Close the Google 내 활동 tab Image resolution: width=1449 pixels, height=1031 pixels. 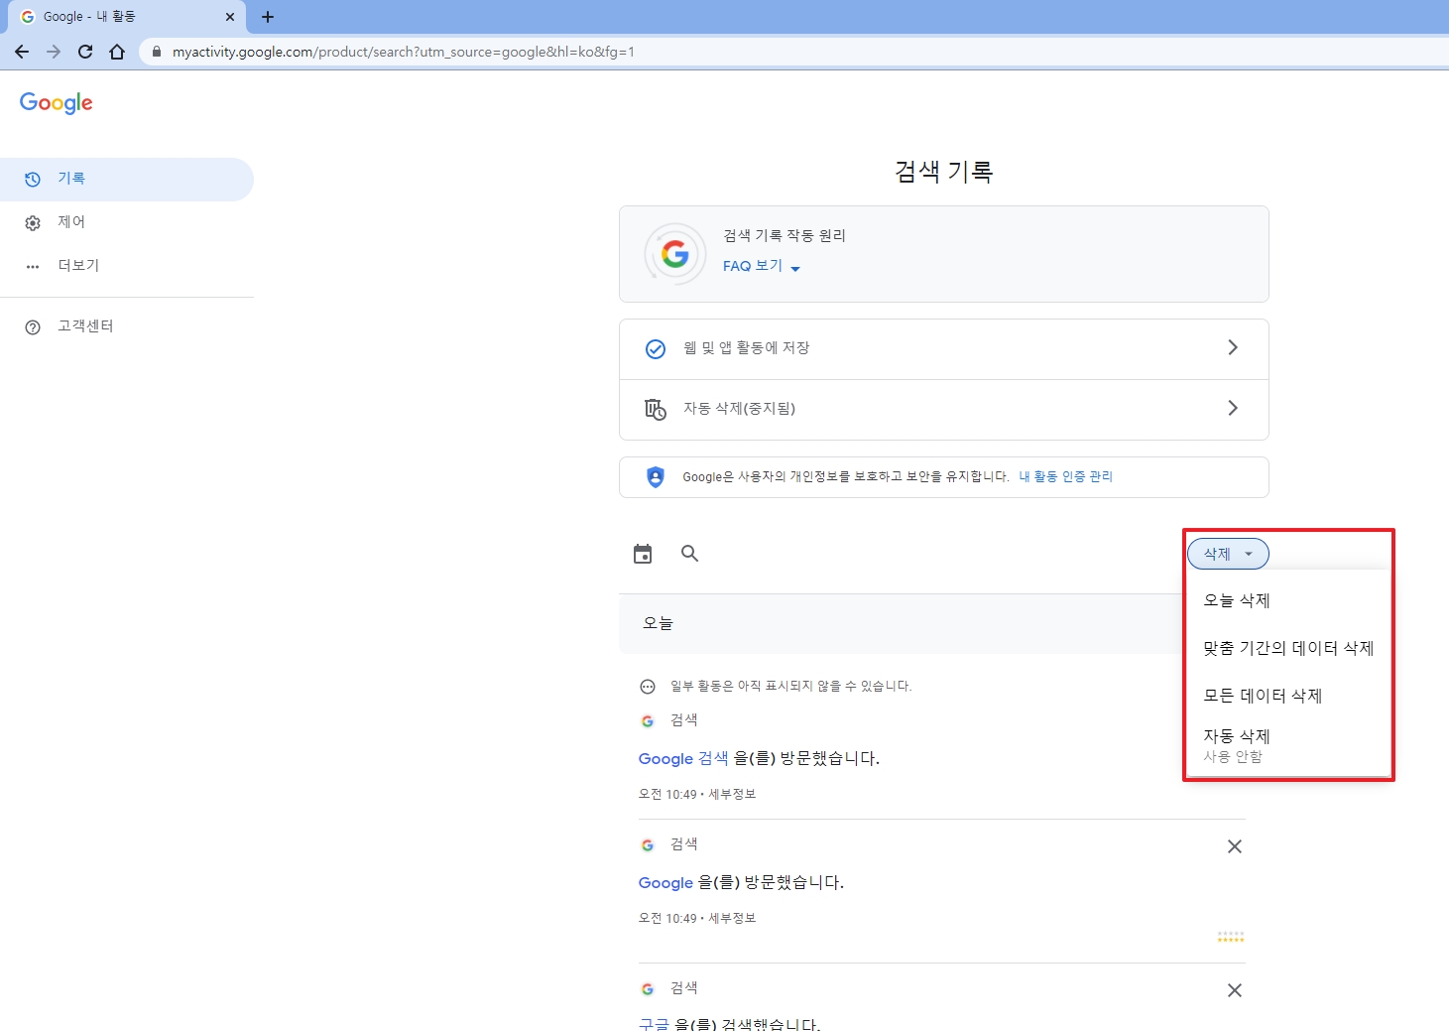point(230,17)
